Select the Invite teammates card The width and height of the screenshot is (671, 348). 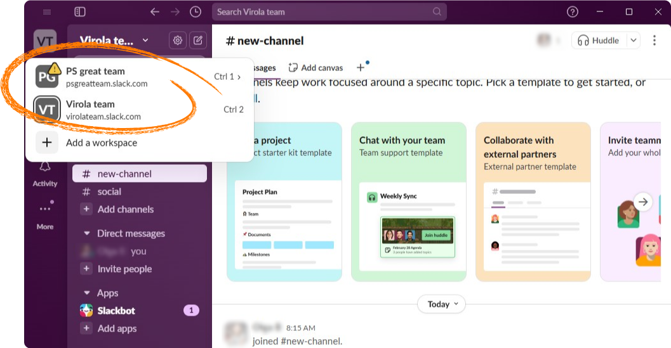tap(631, 202)
